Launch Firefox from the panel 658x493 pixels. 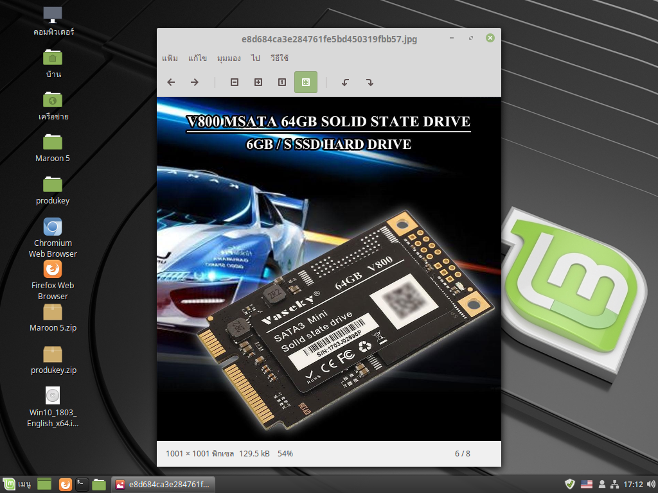tap(65, 484)
